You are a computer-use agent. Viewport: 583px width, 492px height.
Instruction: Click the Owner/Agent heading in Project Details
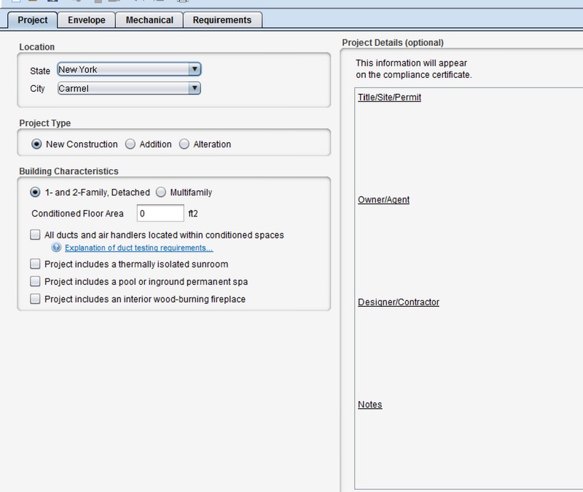(x=383, y=200)
